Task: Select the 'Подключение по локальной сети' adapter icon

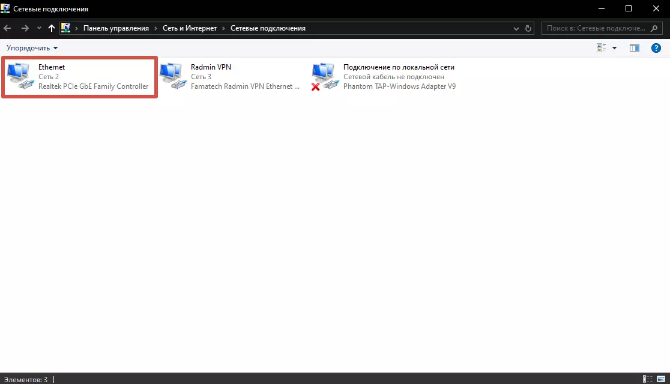Action: click(325, 76)
